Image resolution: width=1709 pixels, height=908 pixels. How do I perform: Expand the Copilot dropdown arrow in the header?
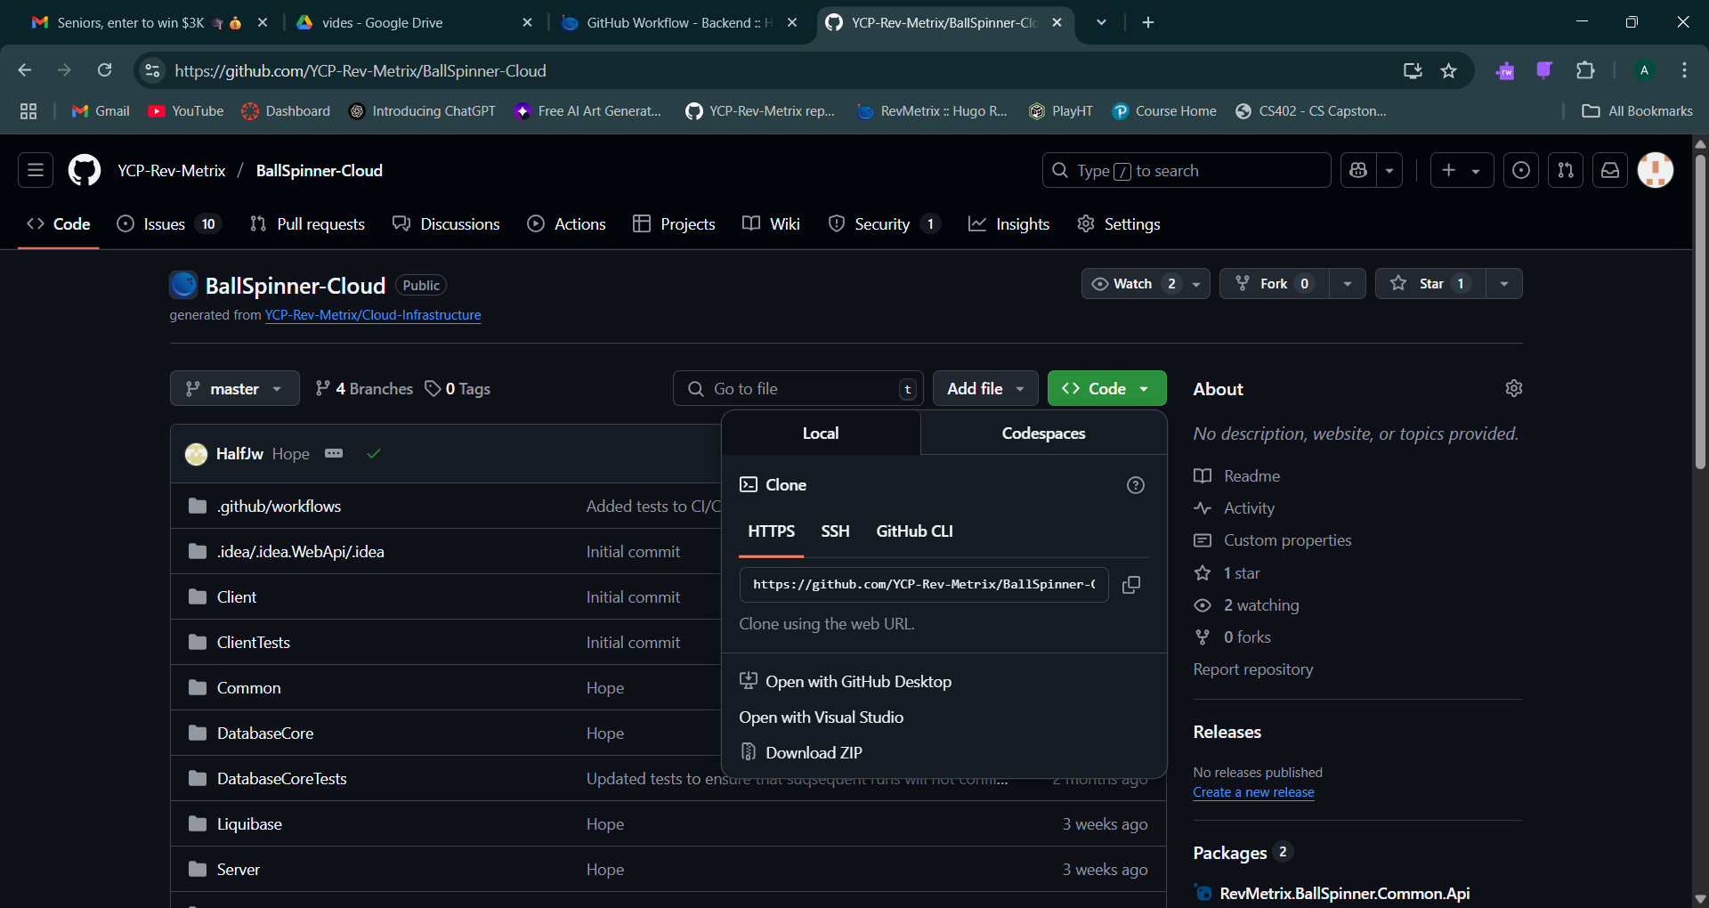click(1389, 170)
